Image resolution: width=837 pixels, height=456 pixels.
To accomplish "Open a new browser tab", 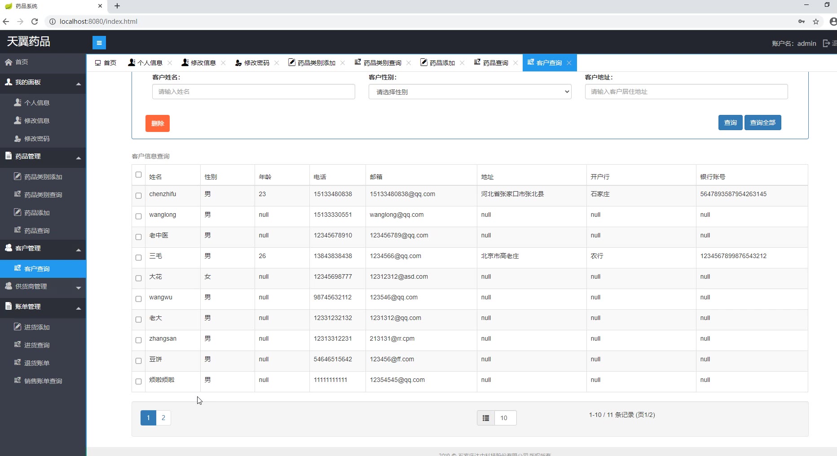I will point(117,6).
